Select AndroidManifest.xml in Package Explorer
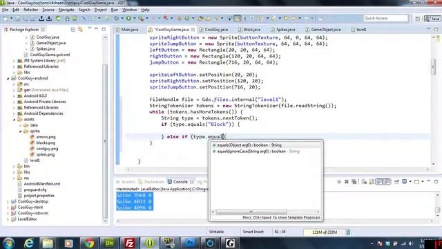The height and width of the screenshot is (249, 442). (x=41, y=184)
